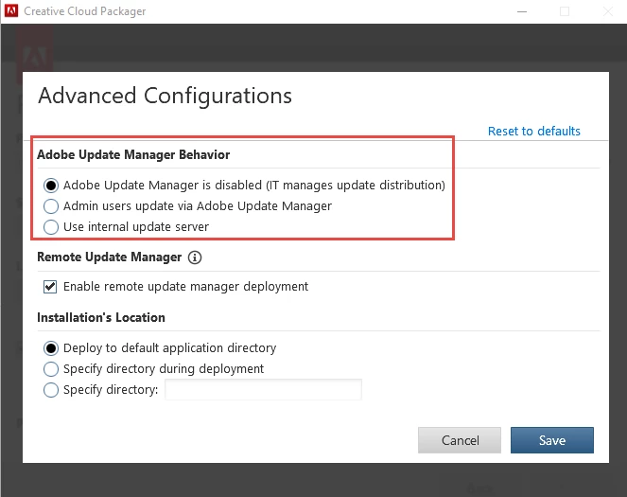627x497 pixels.
Task: Click the Adobe logo in the title bar
Action: [11, 10]
